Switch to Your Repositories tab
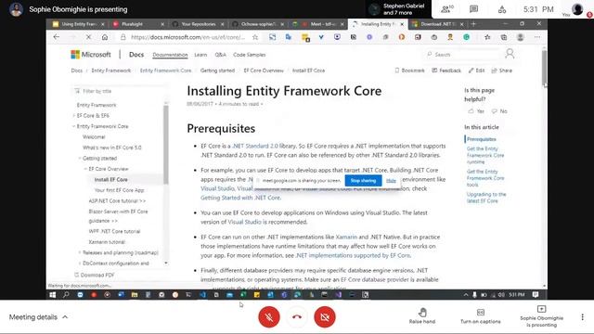The width and height of the screenshot is (594, 334). pyautogui.click(x=197, y=24)
